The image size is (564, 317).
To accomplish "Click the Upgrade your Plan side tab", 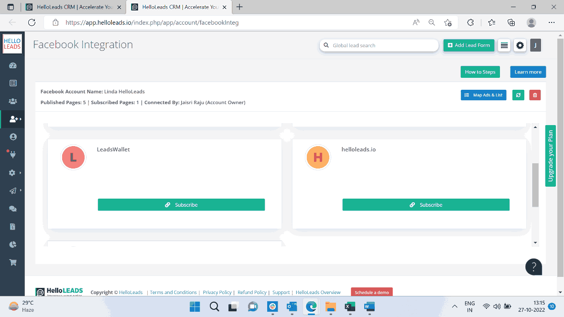I will (x=550, y=156).
